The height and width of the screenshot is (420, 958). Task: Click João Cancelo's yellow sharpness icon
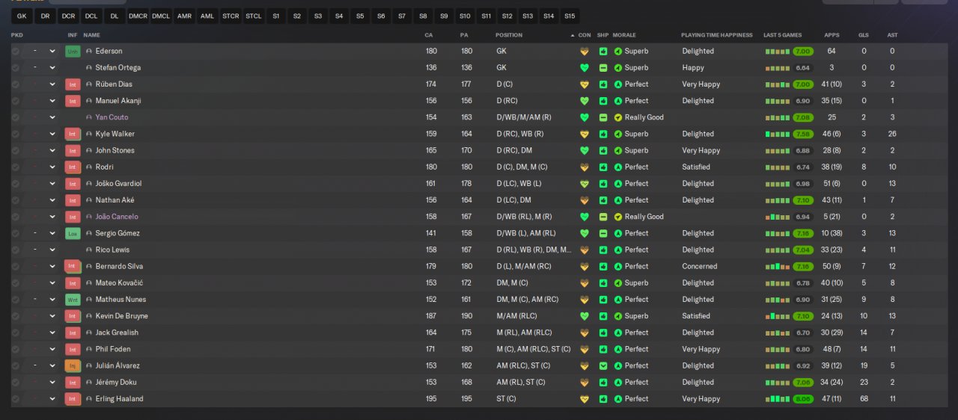click(603, 217)
